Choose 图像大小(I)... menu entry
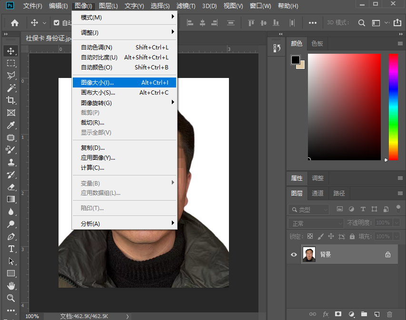Image resolution: width=406 pixels, height=320 pixels. point(125,83)
